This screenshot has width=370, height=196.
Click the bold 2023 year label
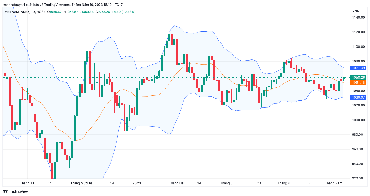(x=137, y=183)
